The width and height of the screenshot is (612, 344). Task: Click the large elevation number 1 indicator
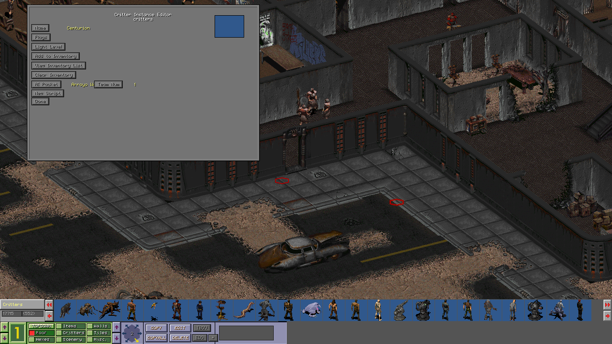click(18, 333)
